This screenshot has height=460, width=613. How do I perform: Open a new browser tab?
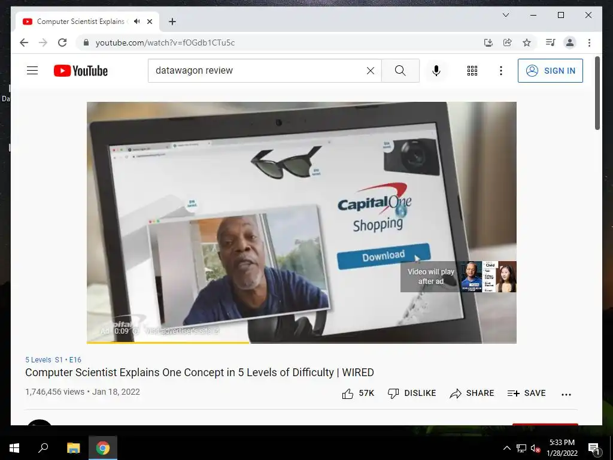[x=172, y=22]
